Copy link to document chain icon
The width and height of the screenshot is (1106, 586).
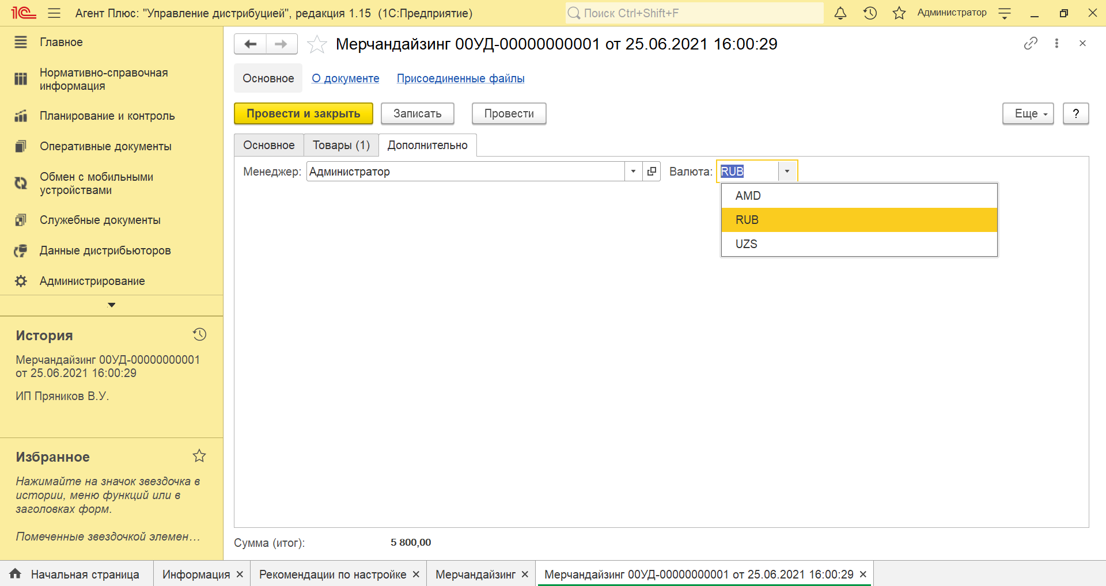click(1031, 43)
